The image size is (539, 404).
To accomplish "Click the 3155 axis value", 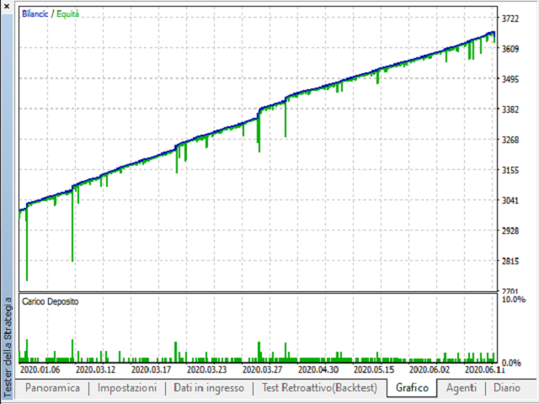I will click(510, 170).
